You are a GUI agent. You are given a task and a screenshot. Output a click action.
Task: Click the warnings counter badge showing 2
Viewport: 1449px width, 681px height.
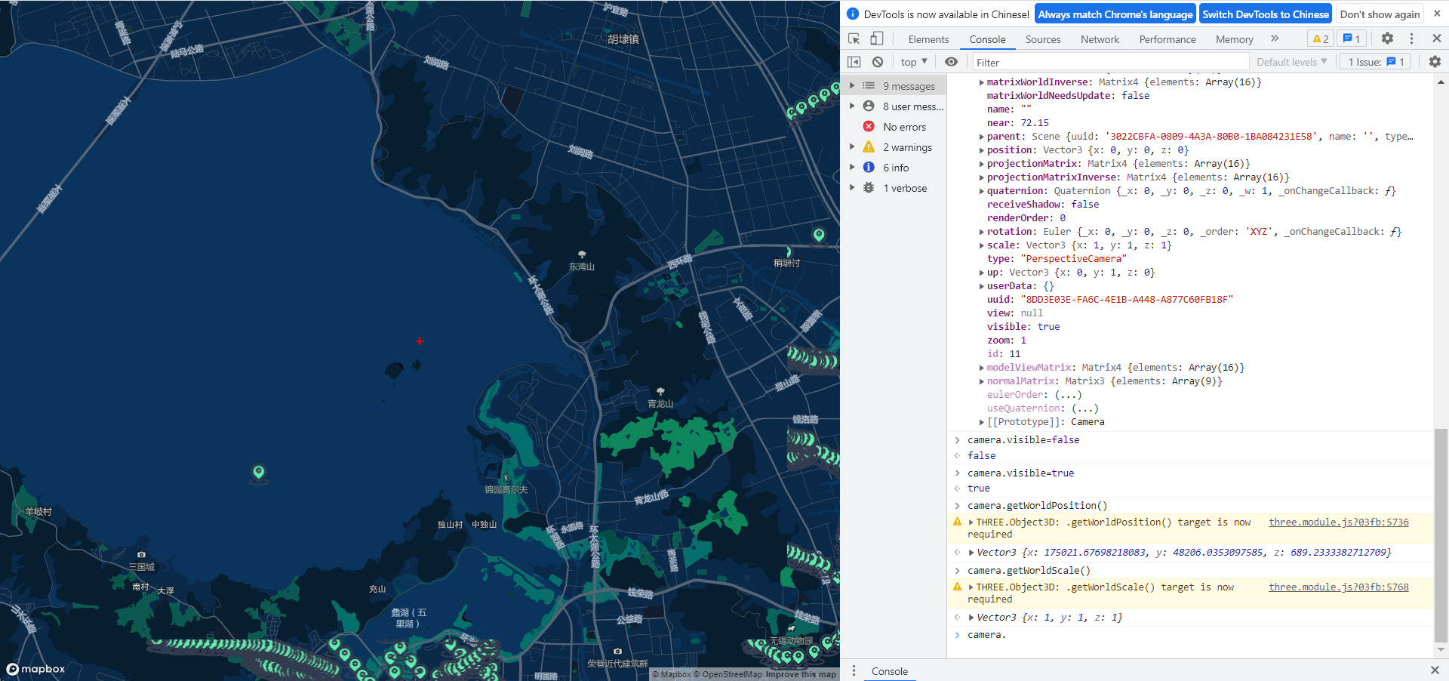click(x=1320, y=39)
